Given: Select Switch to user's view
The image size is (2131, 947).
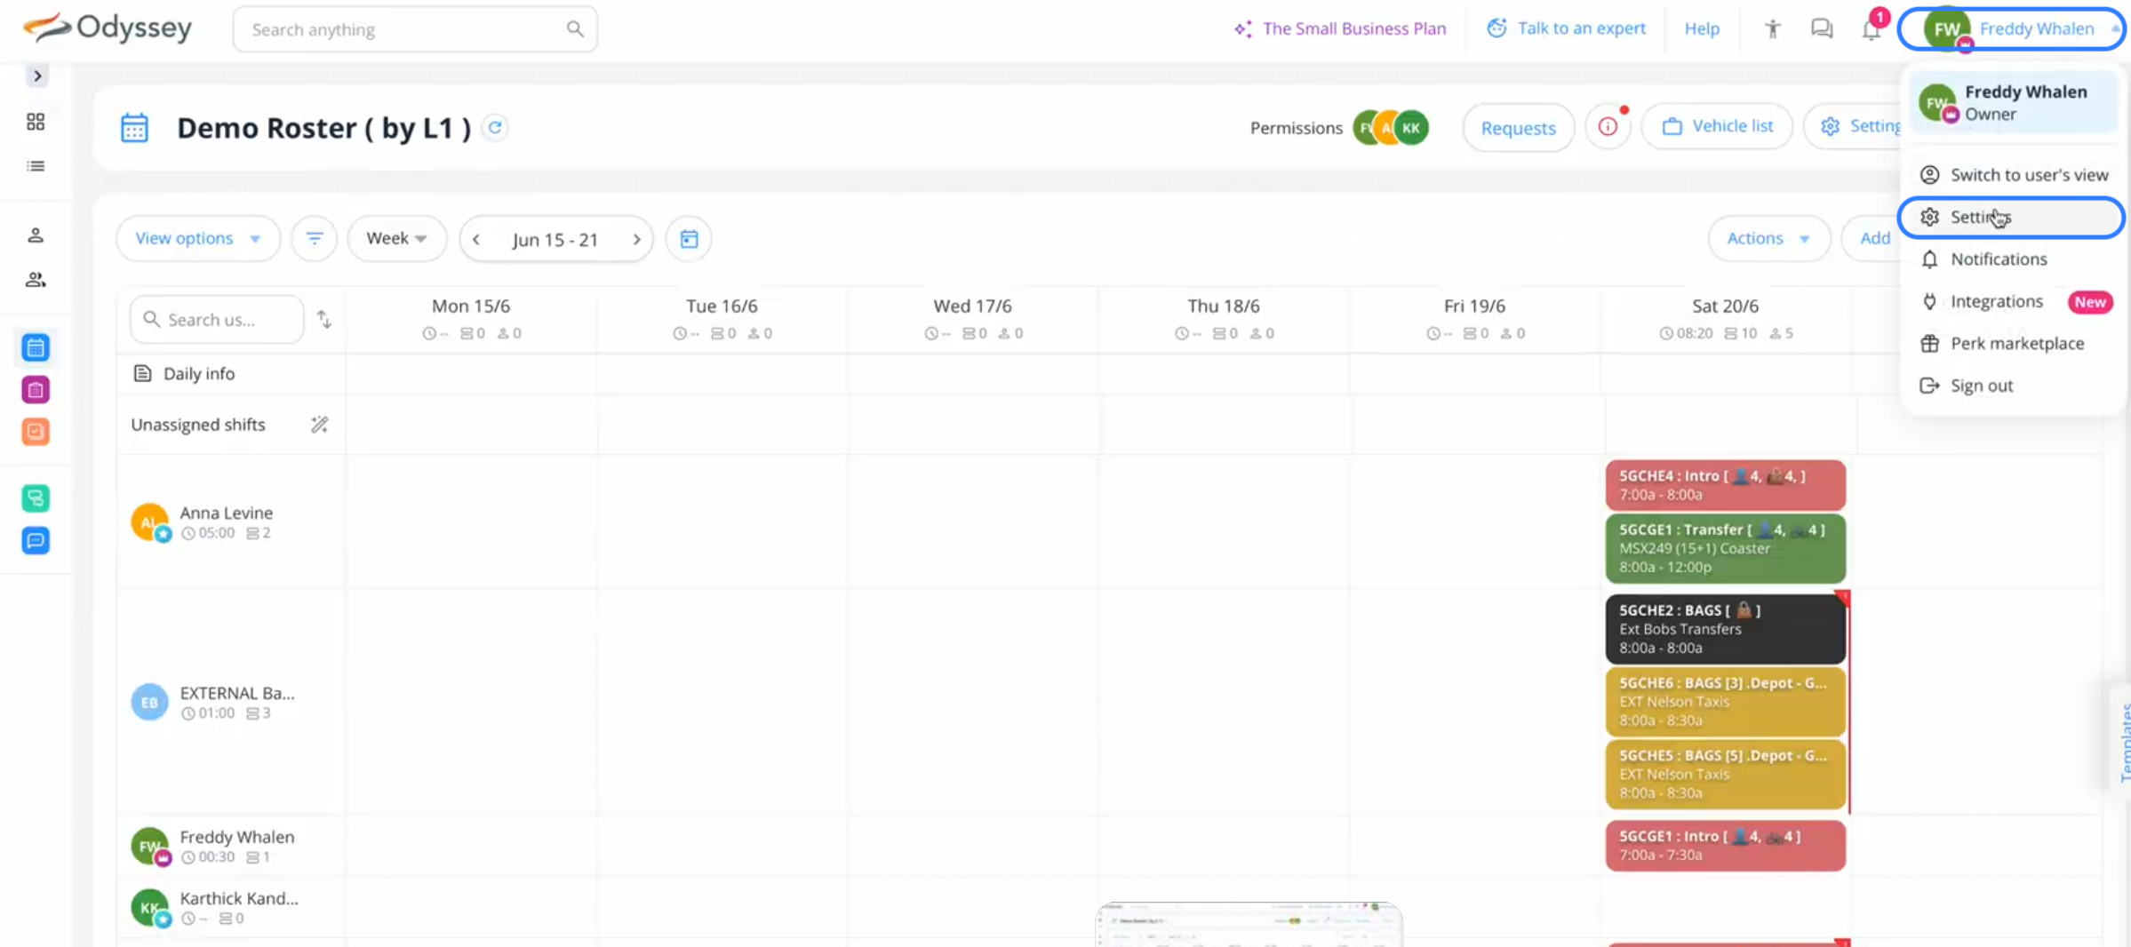Looking at the screenshot, I should point(2013,175).
